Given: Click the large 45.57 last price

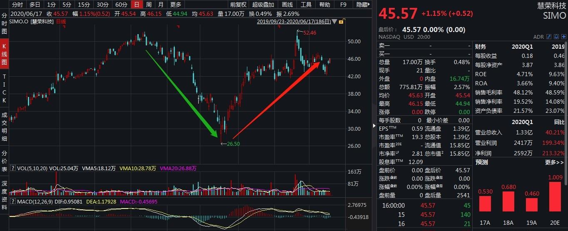Looking at the screenshot, I should pos(398,13).
